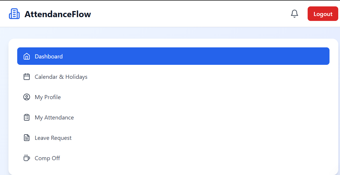Open the Dashboard section

tap(49, 56)
